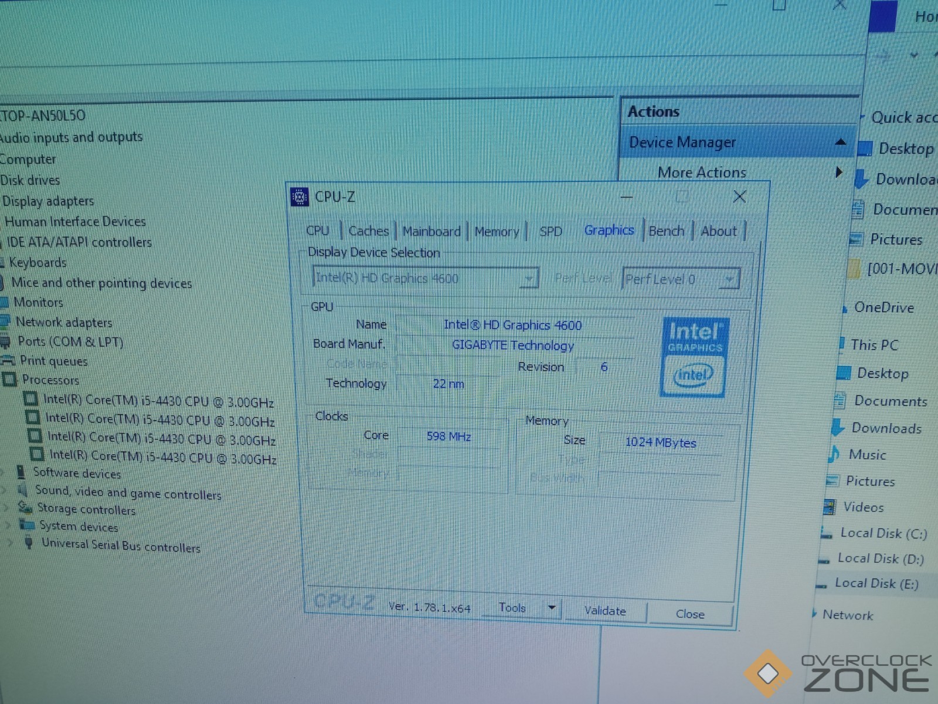Viewport: 938px width, 704px height.
Task: Click the Desktop icon under Quick access
Action: [x=864, y=148]
